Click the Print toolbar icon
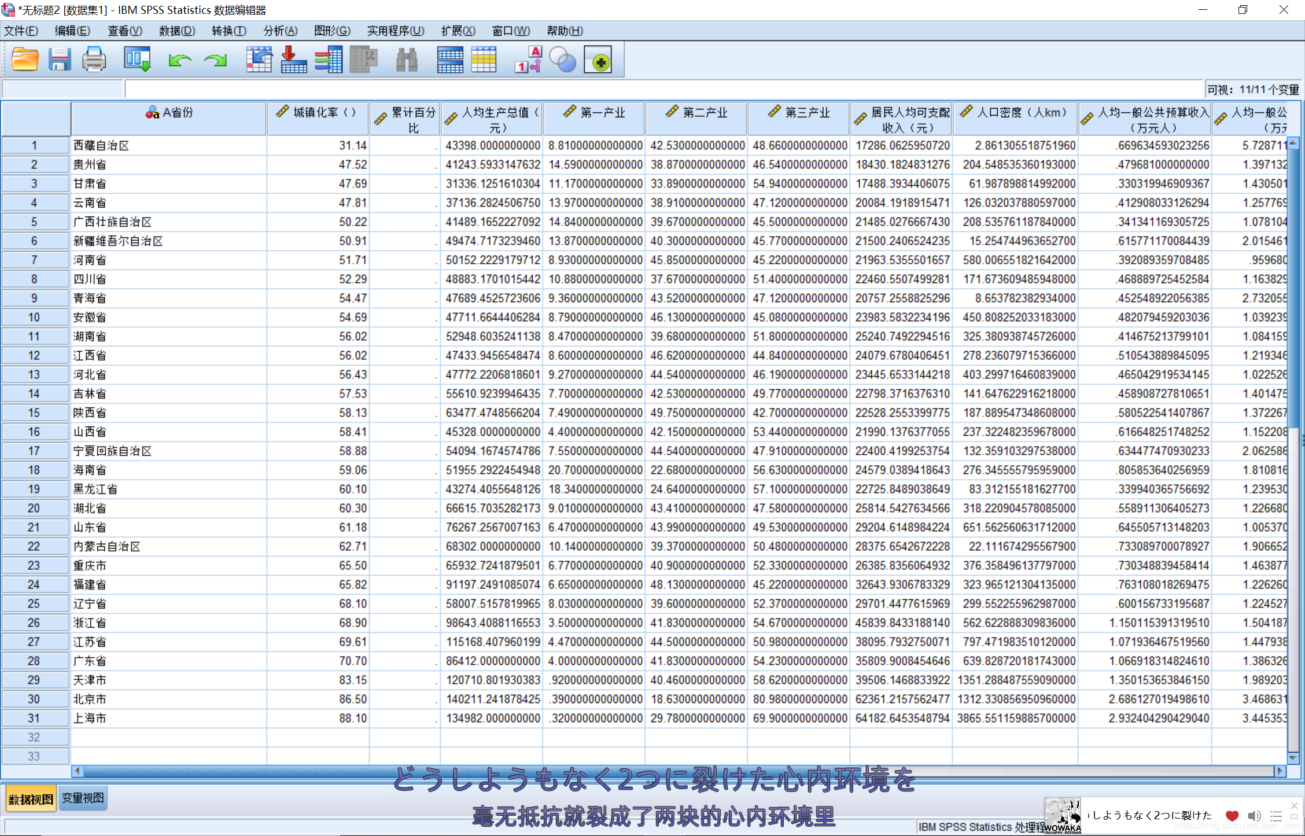This screenshot has height=836, width=1305. click(x=94, y=60)
